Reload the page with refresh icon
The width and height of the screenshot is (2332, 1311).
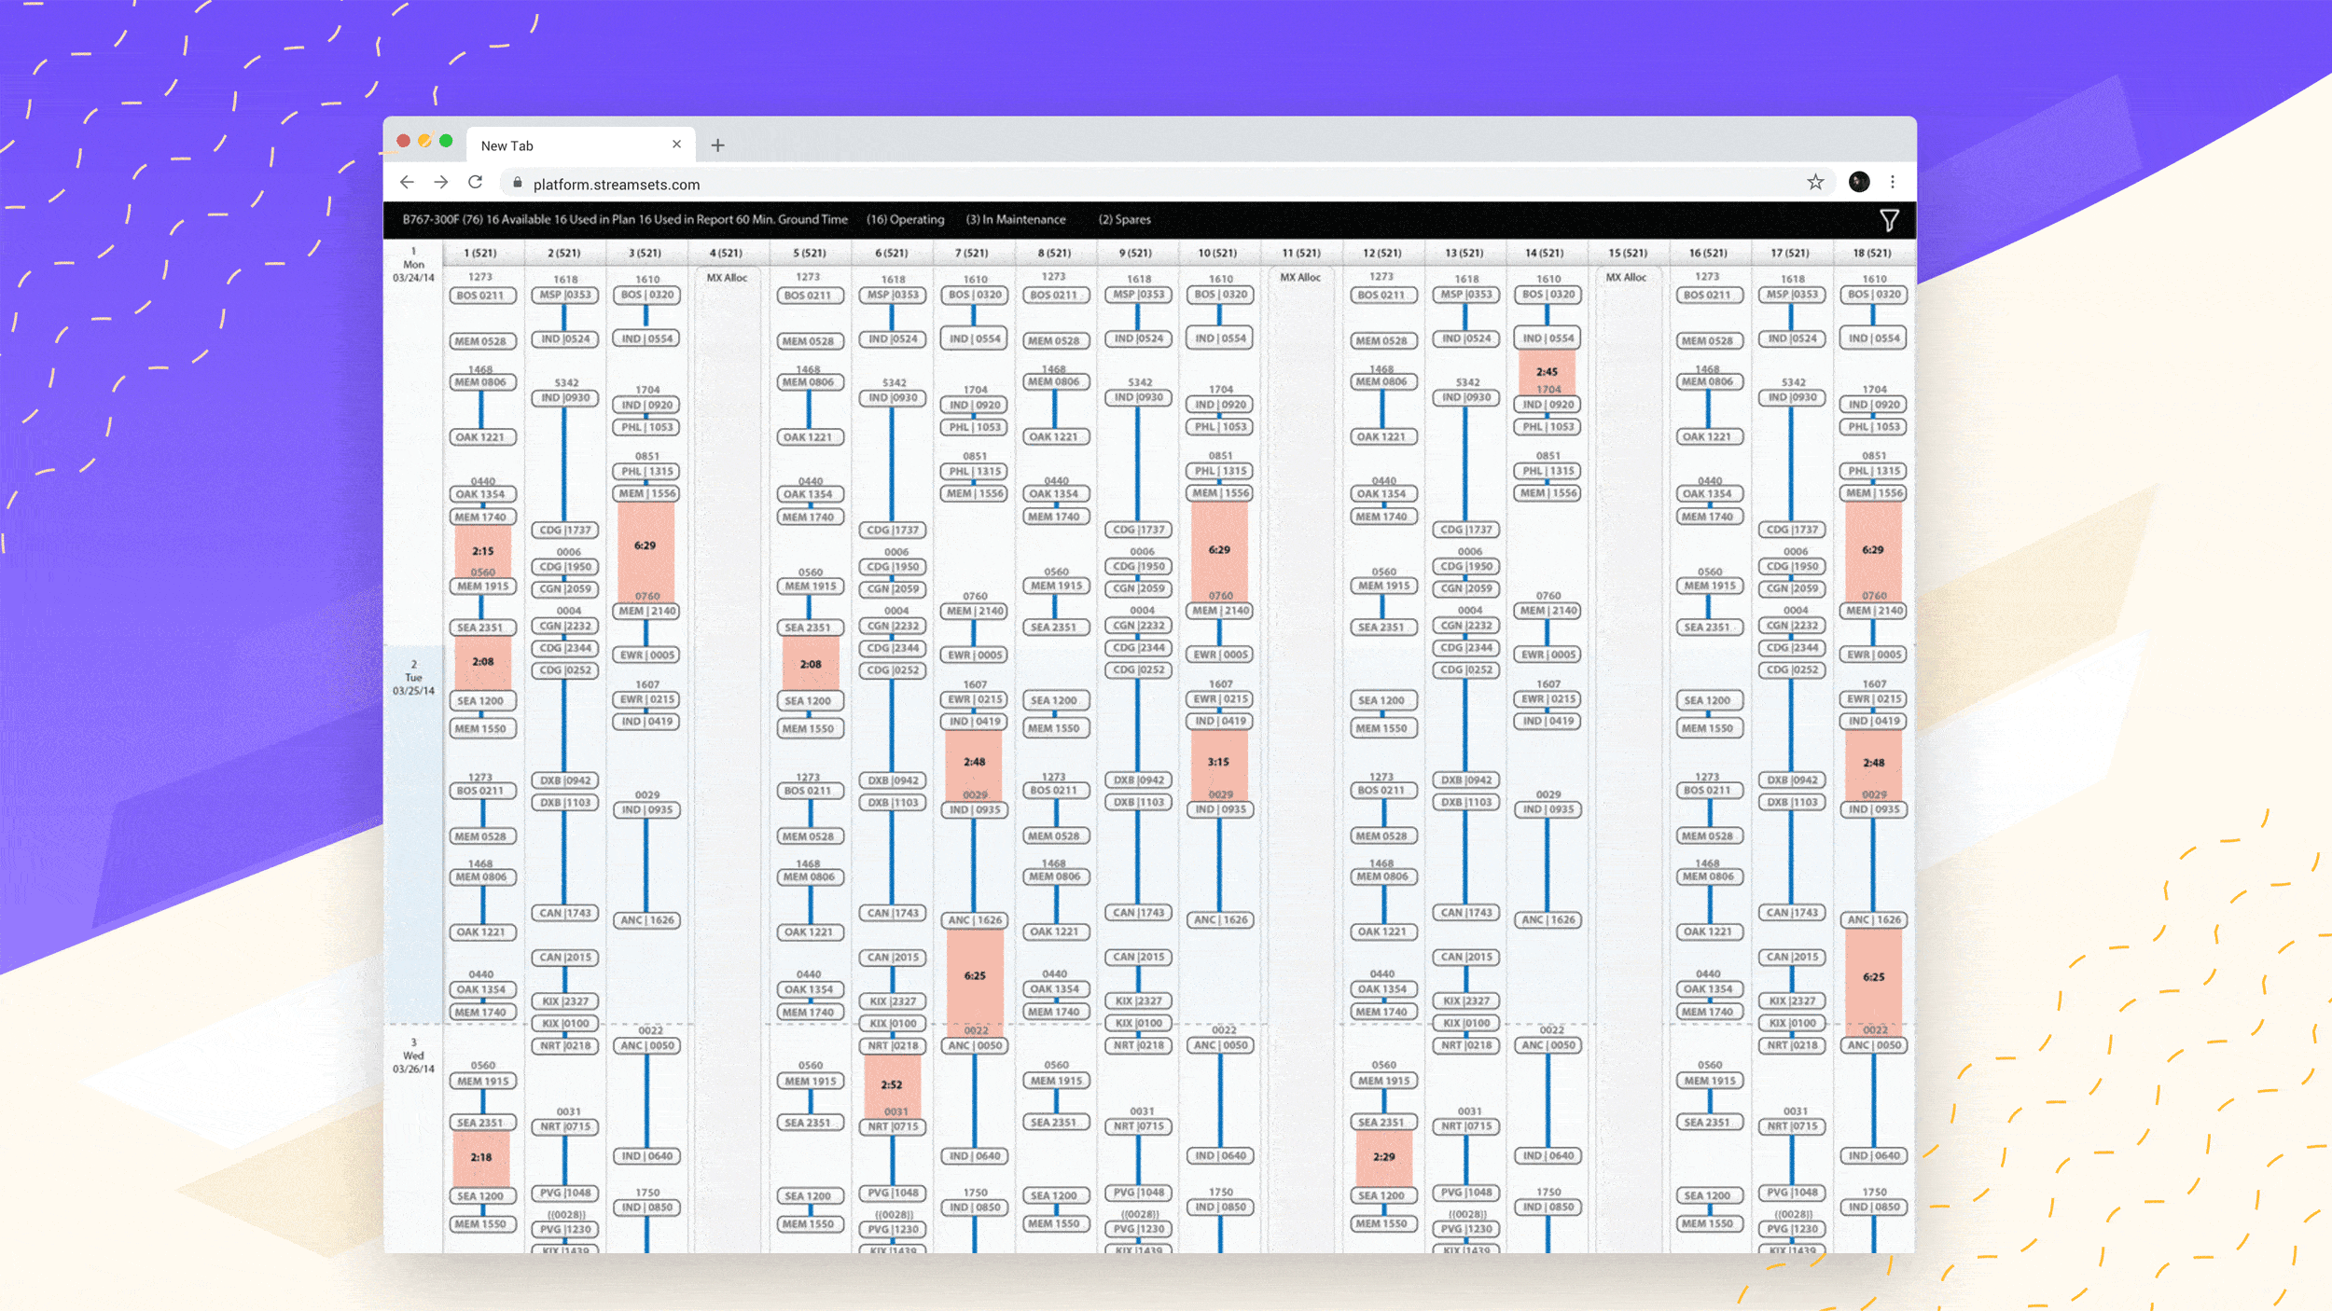(x=476, y=183)
